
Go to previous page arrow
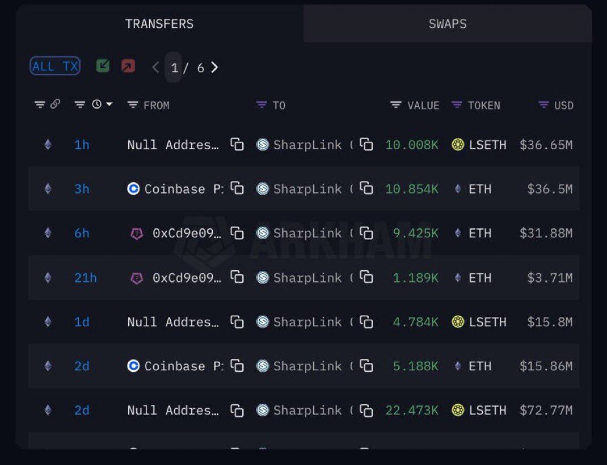click(x=155, y=68)
